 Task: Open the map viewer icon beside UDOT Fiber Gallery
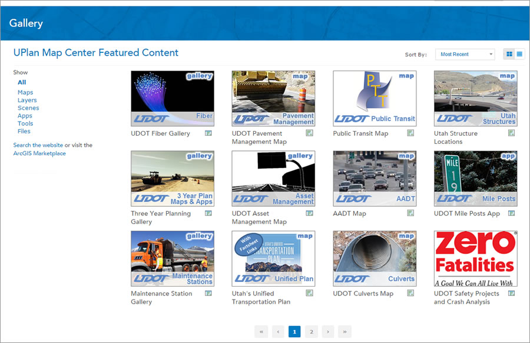207,133
